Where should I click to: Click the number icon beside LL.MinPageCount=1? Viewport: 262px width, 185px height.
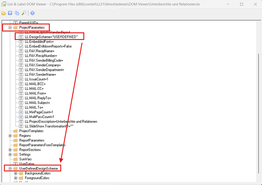21,112
